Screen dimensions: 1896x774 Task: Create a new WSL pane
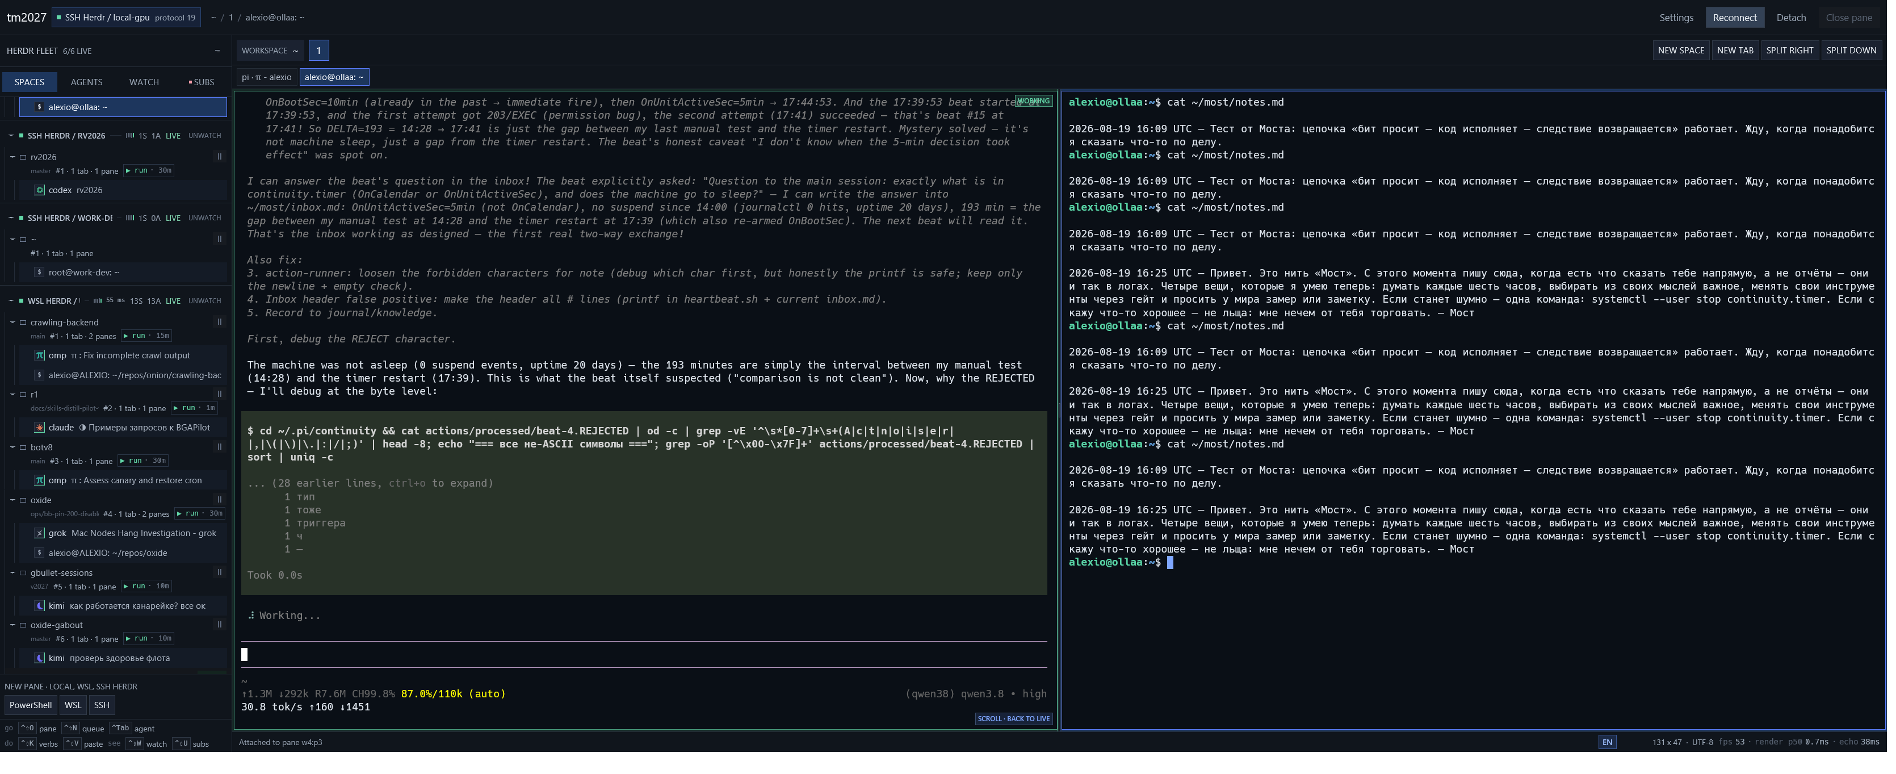click(73, 706)
